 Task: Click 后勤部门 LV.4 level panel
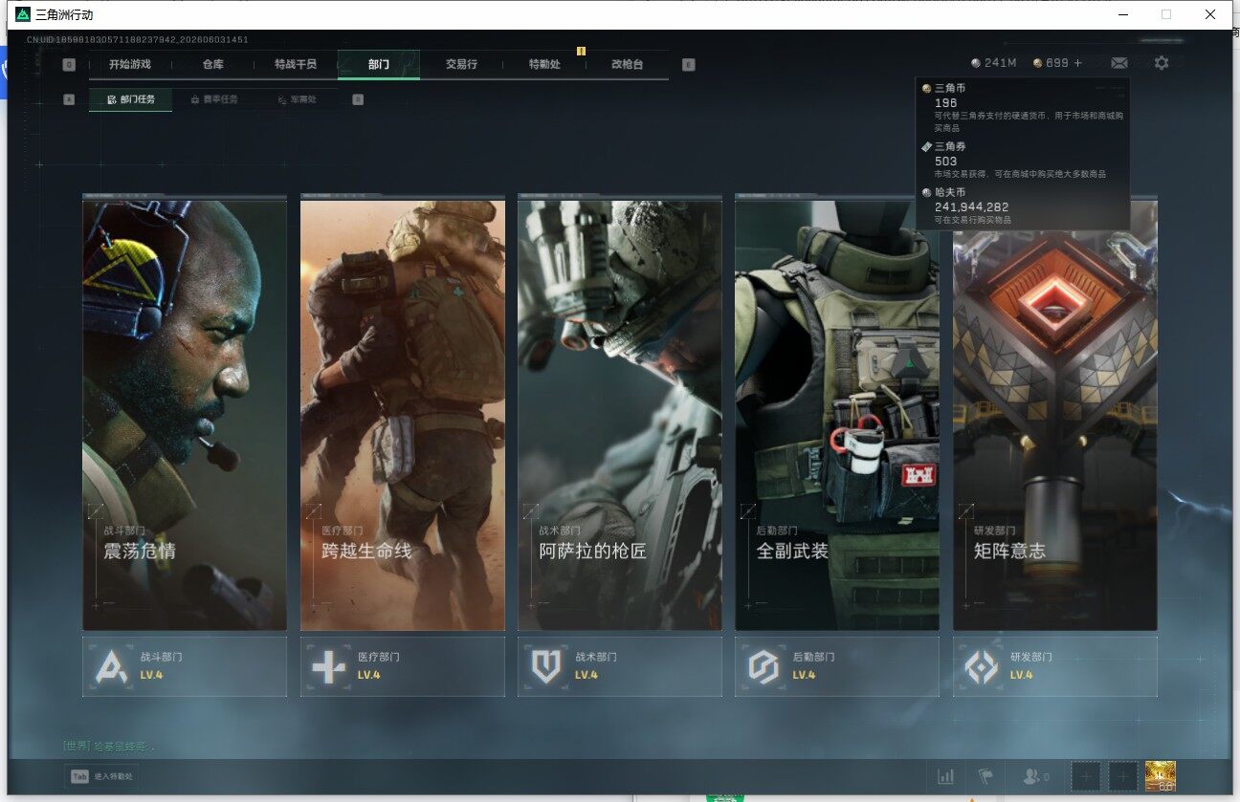837,666
